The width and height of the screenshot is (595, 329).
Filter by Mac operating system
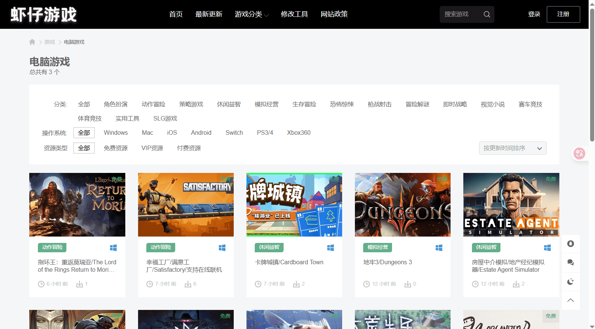pyautogui.click(x=147, y=133)
